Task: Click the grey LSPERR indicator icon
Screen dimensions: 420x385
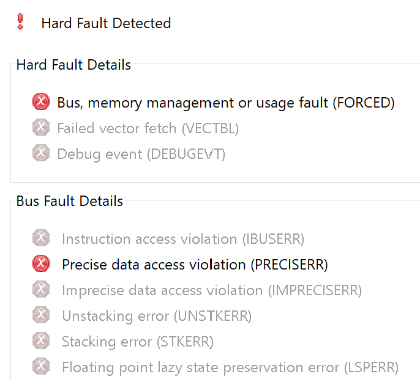Action: (x=41, y=366)
